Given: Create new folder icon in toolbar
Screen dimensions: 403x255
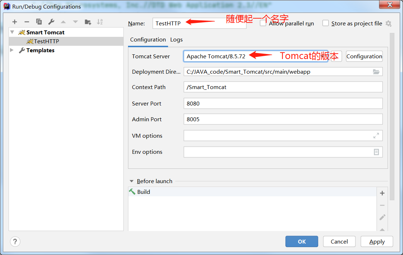Looking at the screenshot, I should pyautogui.click(x=88, y=22).
